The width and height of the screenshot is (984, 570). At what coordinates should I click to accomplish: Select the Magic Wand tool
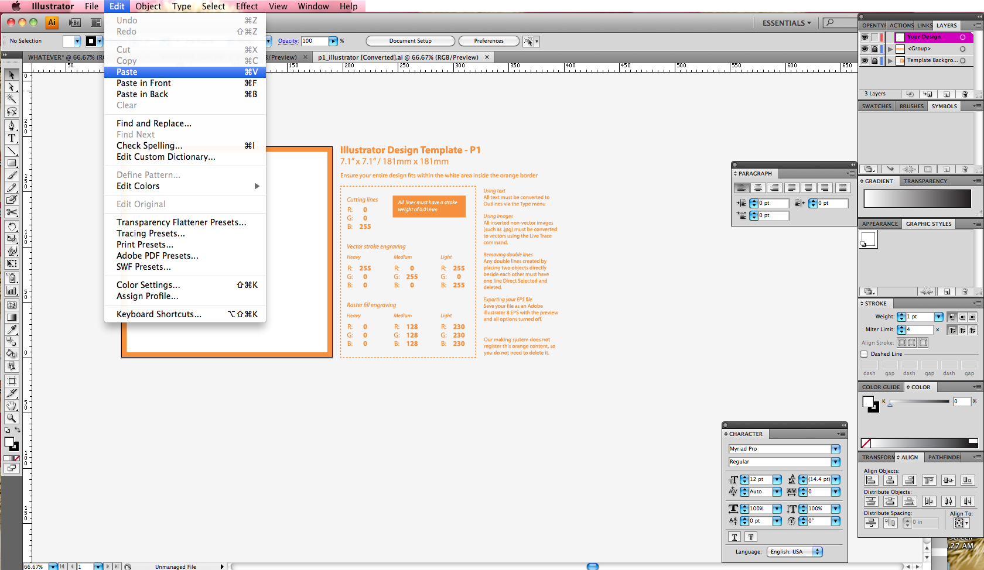point(11,99)
